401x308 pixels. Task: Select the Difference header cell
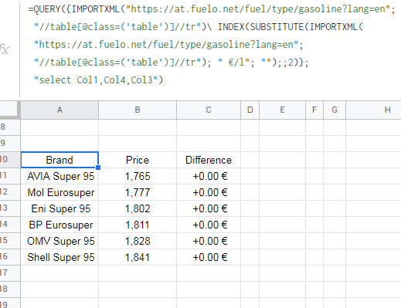point(209,160)
